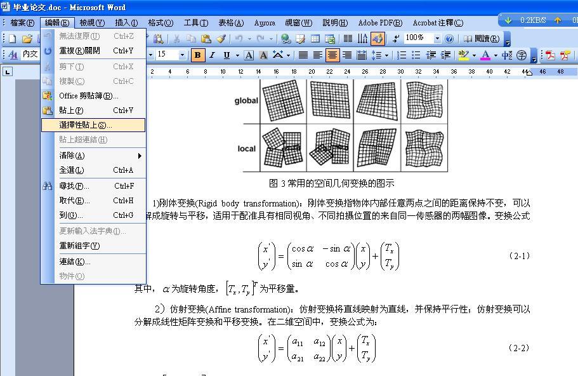The image size is (578, 376).
Task: Open the zoom 100% dropdown
Action: (437, 38)
